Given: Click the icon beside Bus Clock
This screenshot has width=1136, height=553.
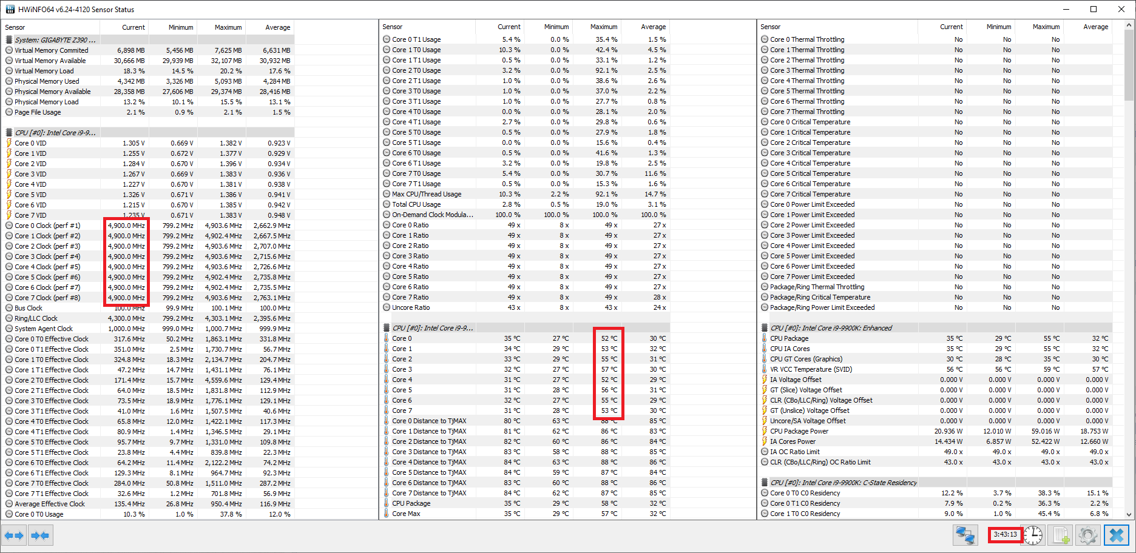Looking at the screenshot, I should click(9, 308).
